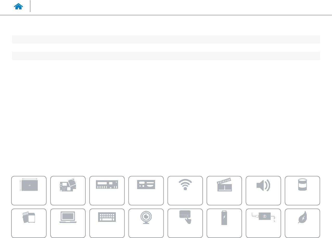Open the laptop dimensions tile
This screenshot has height=238, width=332.
[x=29, y=191]
